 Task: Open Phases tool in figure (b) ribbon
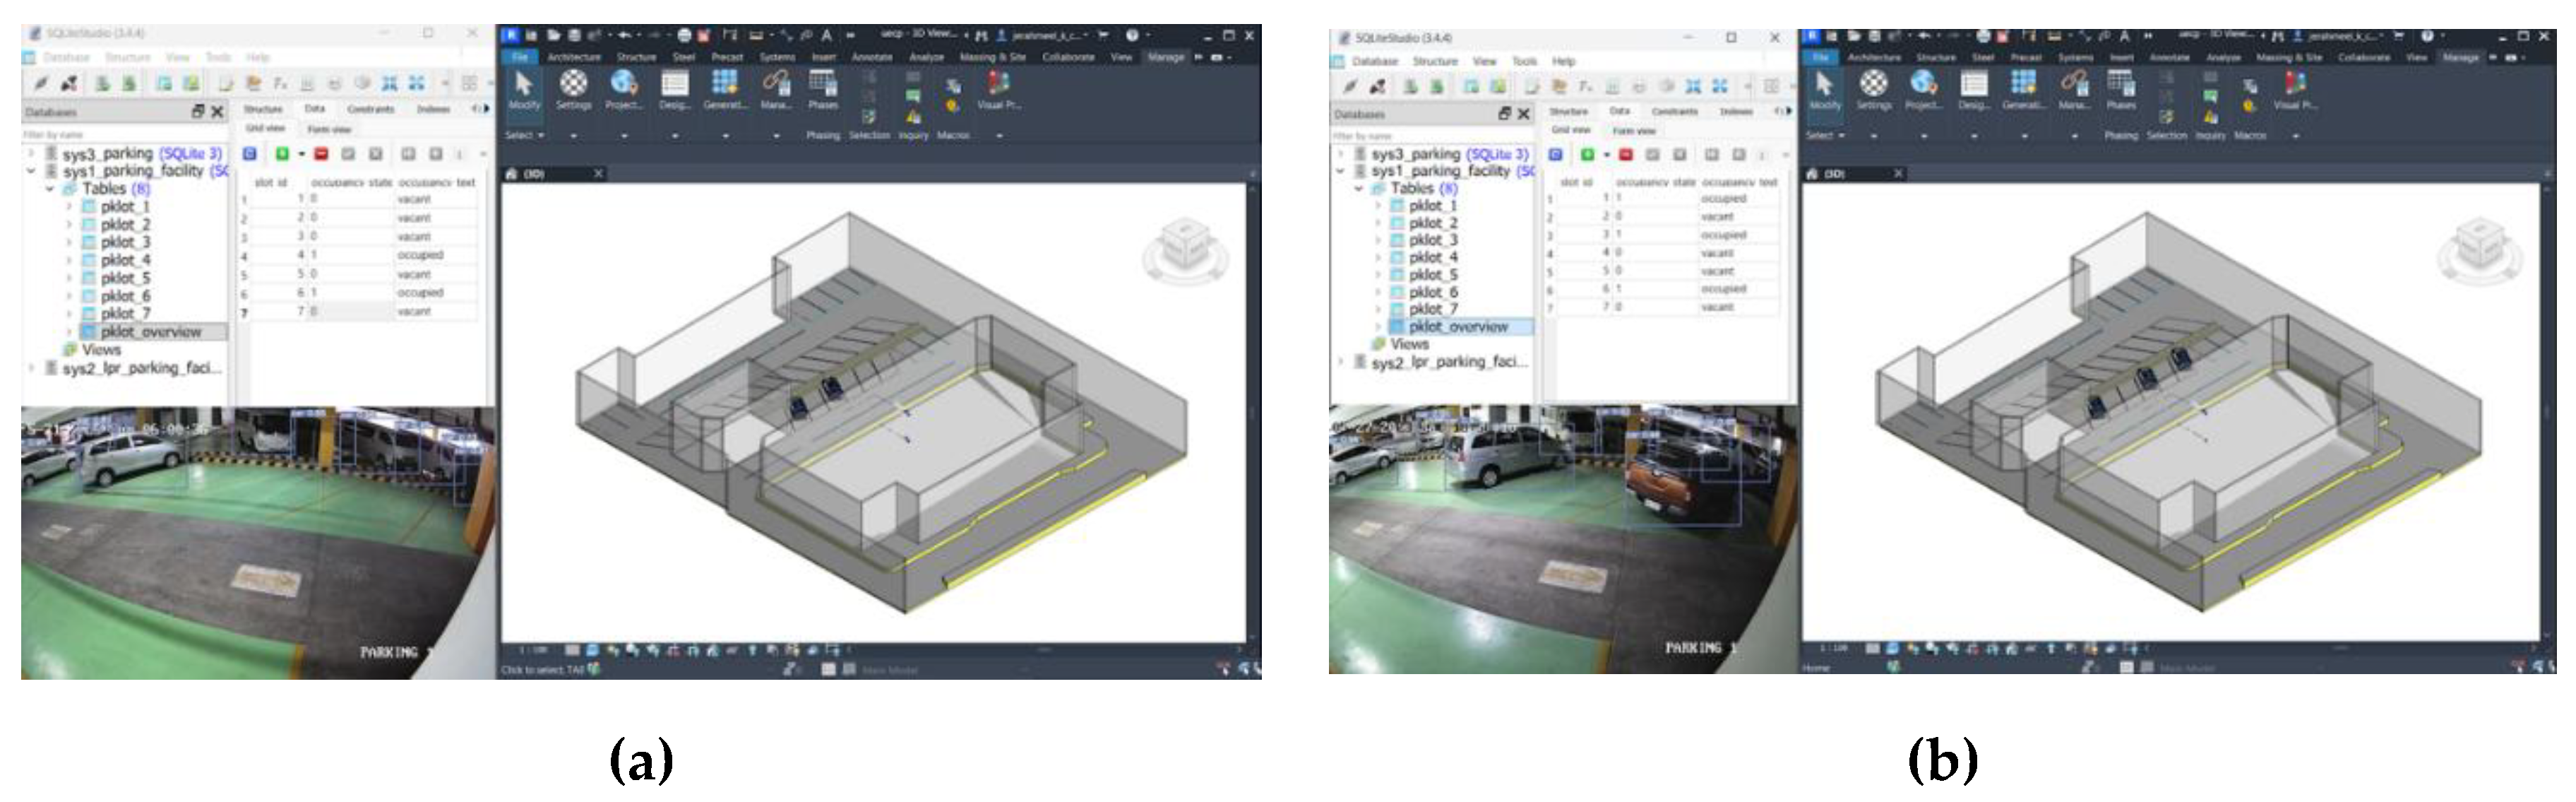click(2120, 85)
